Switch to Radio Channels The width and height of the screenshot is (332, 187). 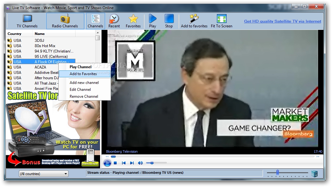click(65, 21)
